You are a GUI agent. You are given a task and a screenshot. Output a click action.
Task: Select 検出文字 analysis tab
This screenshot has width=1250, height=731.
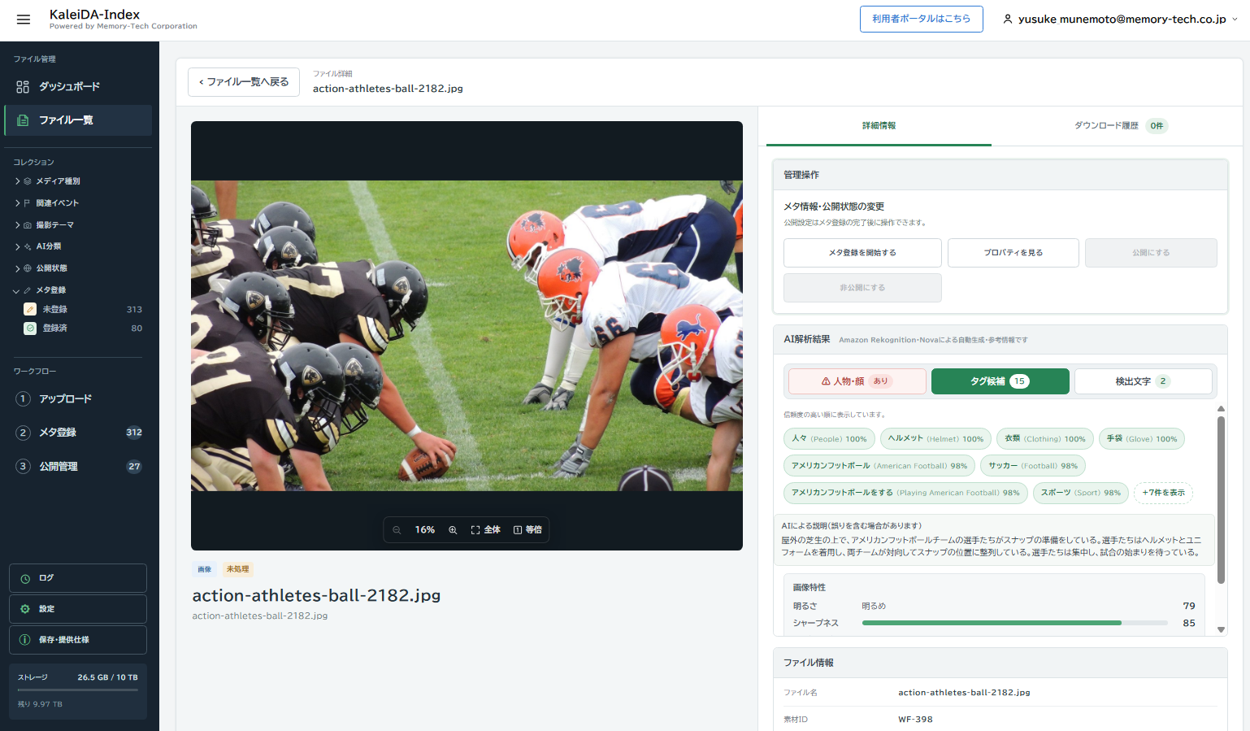tap(1144, 381)
